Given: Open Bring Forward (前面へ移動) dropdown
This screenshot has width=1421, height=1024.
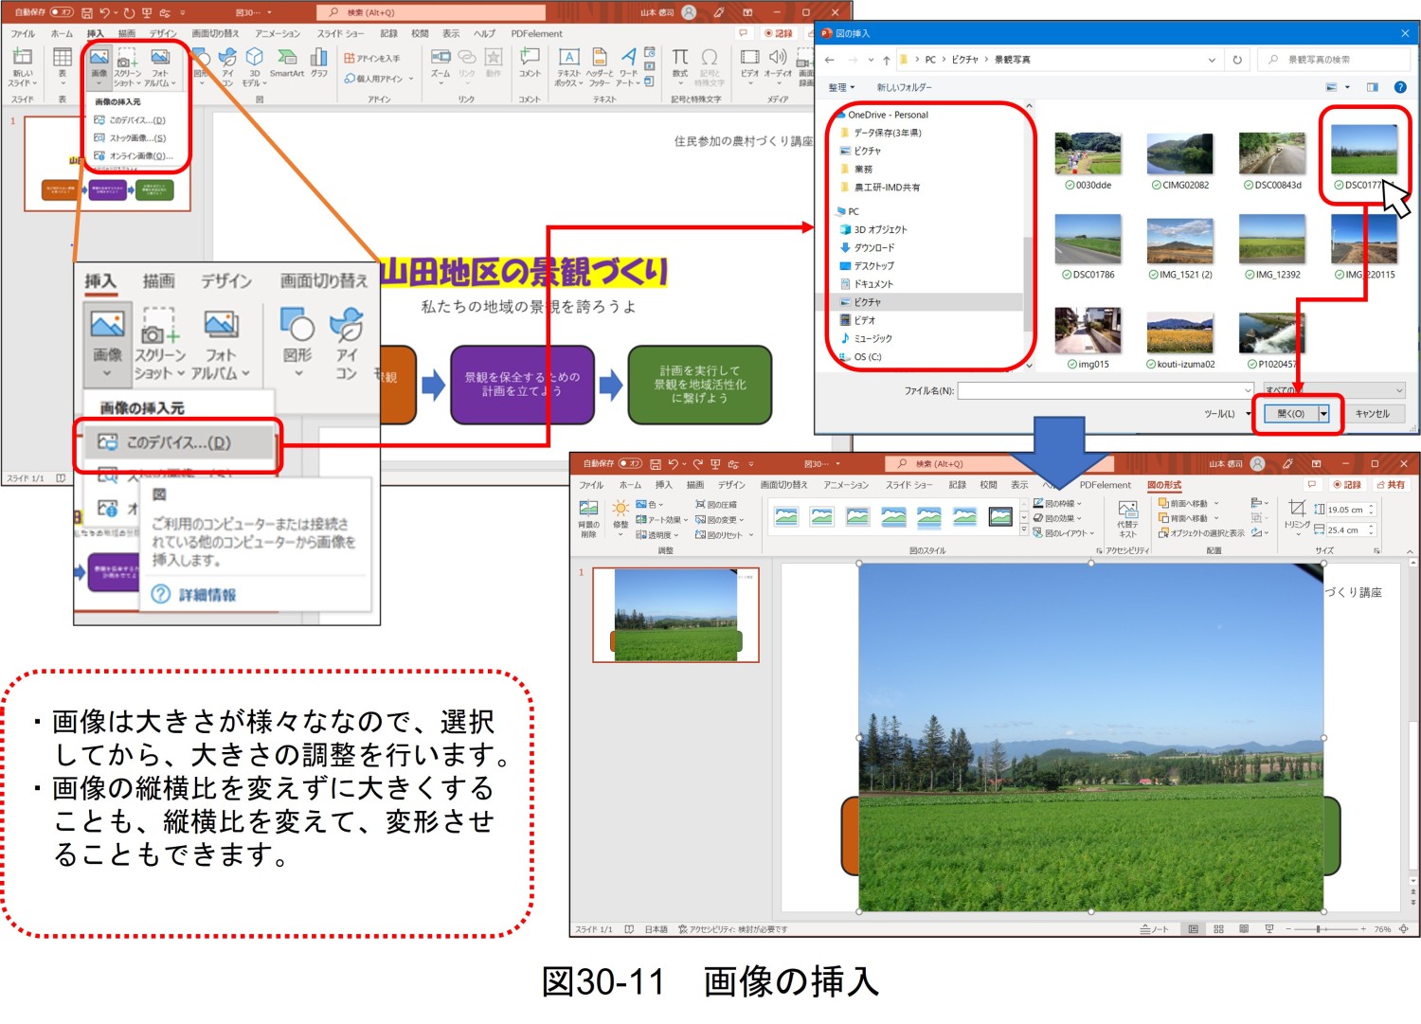Looking at the screenshot, I should pos(1189,504).
